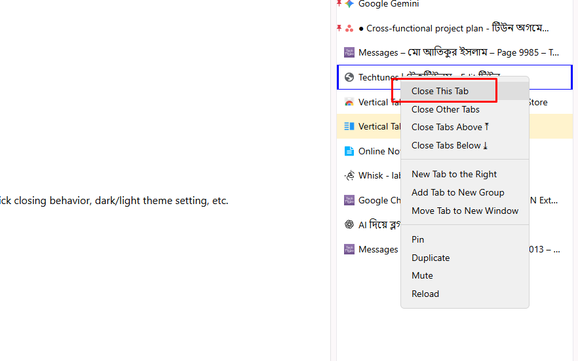Choose Move Tab to New Window
The height and width of the screenshot is (361, 578).
pos(465,211)
